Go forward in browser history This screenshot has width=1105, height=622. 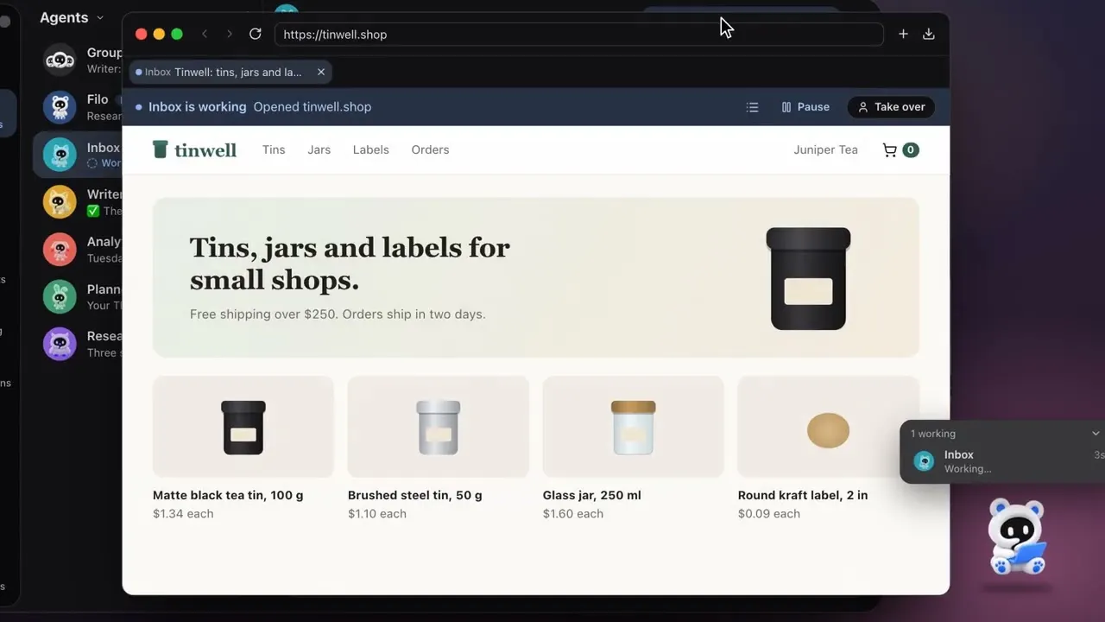coord(229,34)
